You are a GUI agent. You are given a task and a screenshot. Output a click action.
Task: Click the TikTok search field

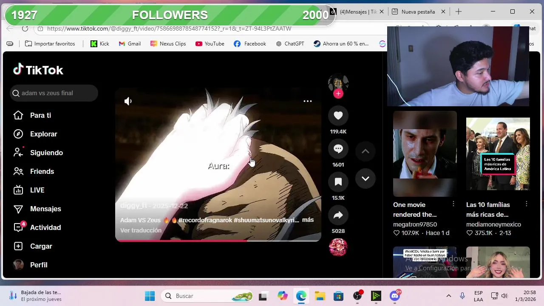[x=54, y=93]
